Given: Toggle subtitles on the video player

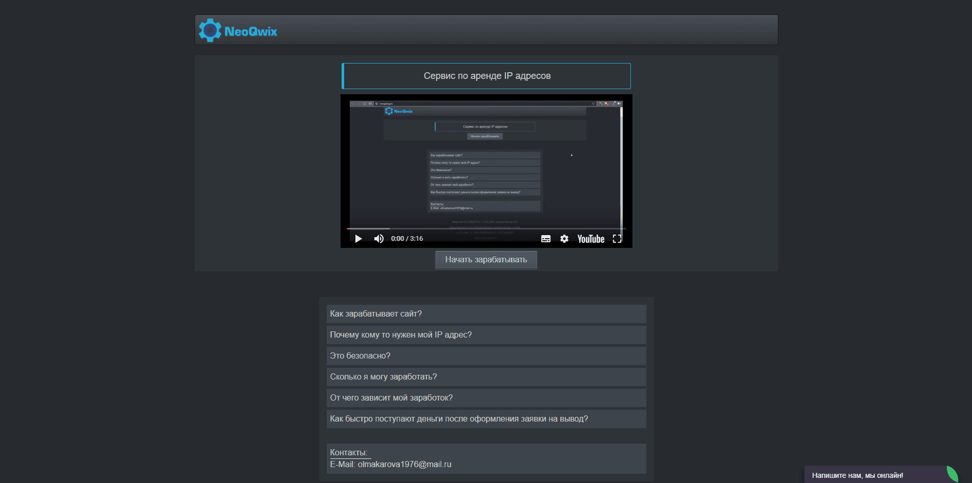Looking at the screenshot, I should (546, 239).
